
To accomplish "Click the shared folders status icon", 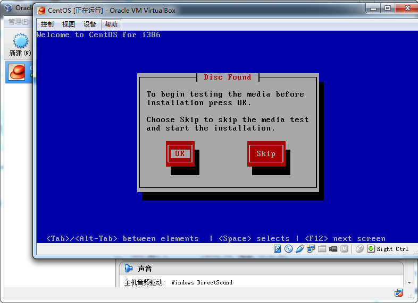I will [322, 249].
